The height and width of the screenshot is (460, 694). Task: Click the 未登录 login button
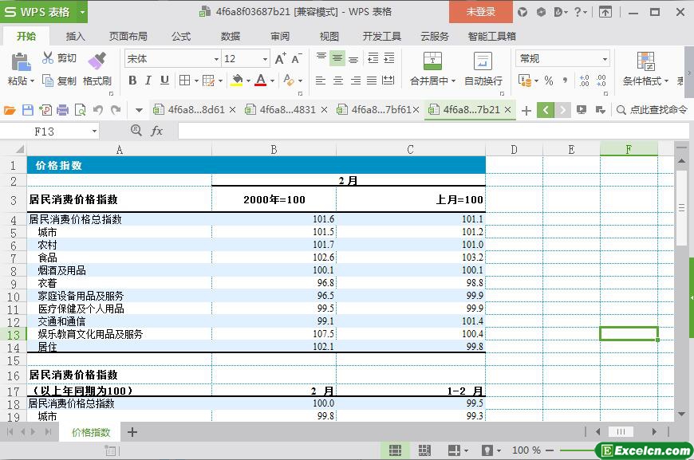tap(480, 12)
